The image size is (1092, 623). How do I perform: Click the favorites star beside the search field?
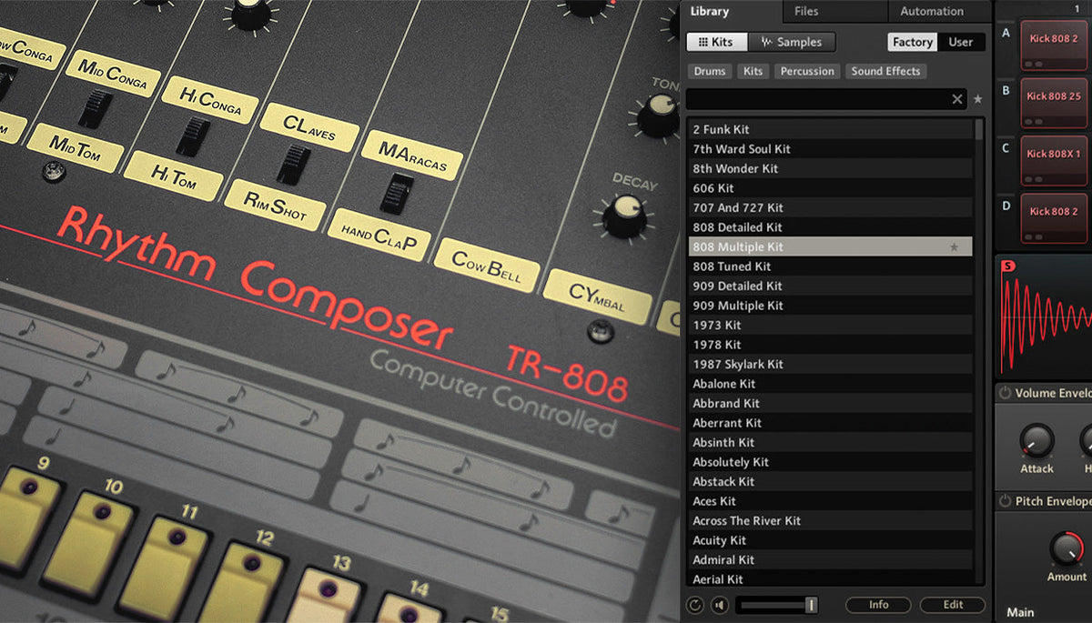point(978,99)
